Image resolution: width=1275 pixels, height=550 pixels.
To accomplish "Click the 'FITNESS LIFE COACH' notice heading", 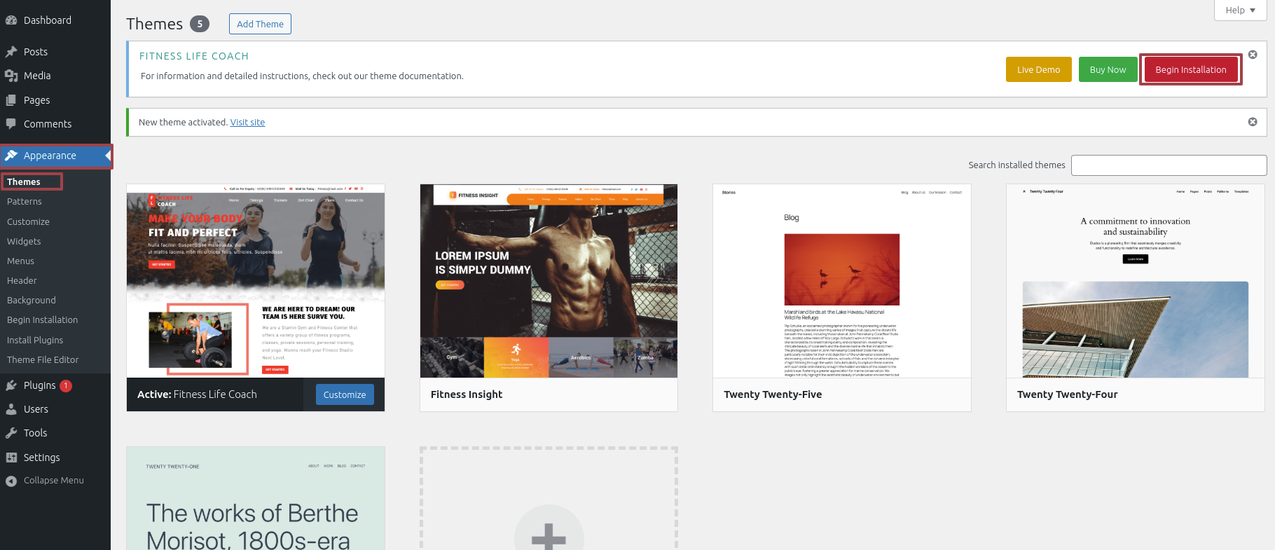I will pyautogui.click(x=194, y=56).
